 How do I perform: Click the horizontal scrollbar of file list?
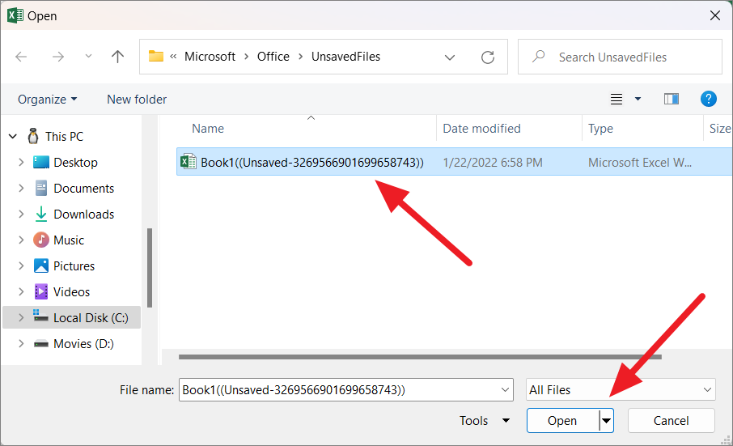(x=420, y=357)
